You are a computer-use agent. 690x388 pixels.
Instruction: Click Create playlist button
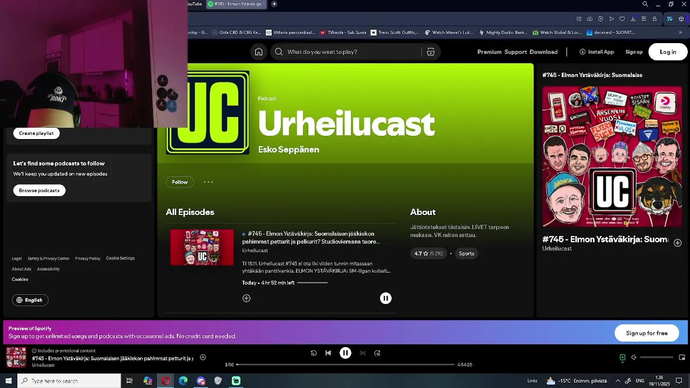[37, 133]
